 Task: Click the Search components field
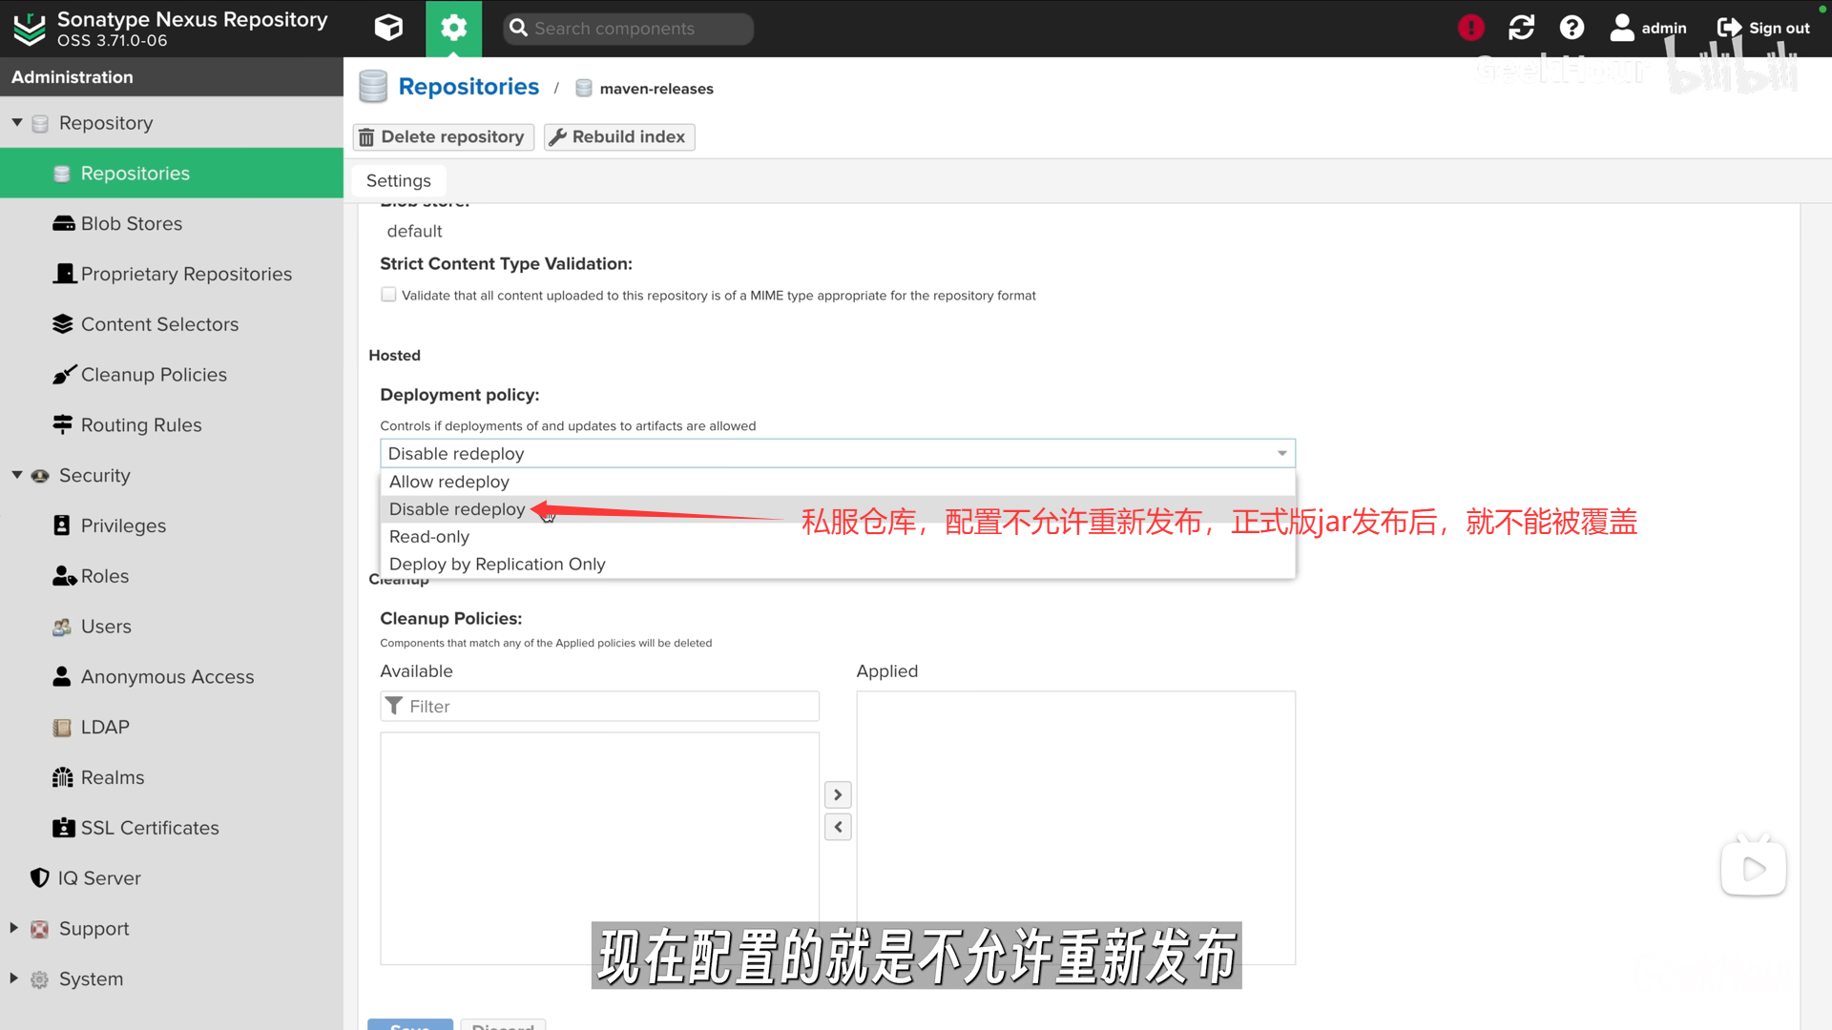coord(628,28)
